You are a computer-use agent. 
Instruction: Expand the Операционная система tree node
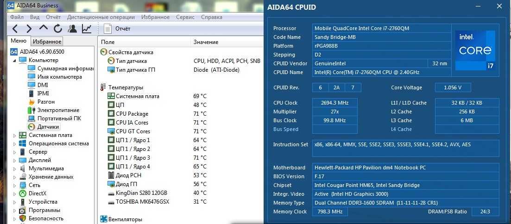14,143
